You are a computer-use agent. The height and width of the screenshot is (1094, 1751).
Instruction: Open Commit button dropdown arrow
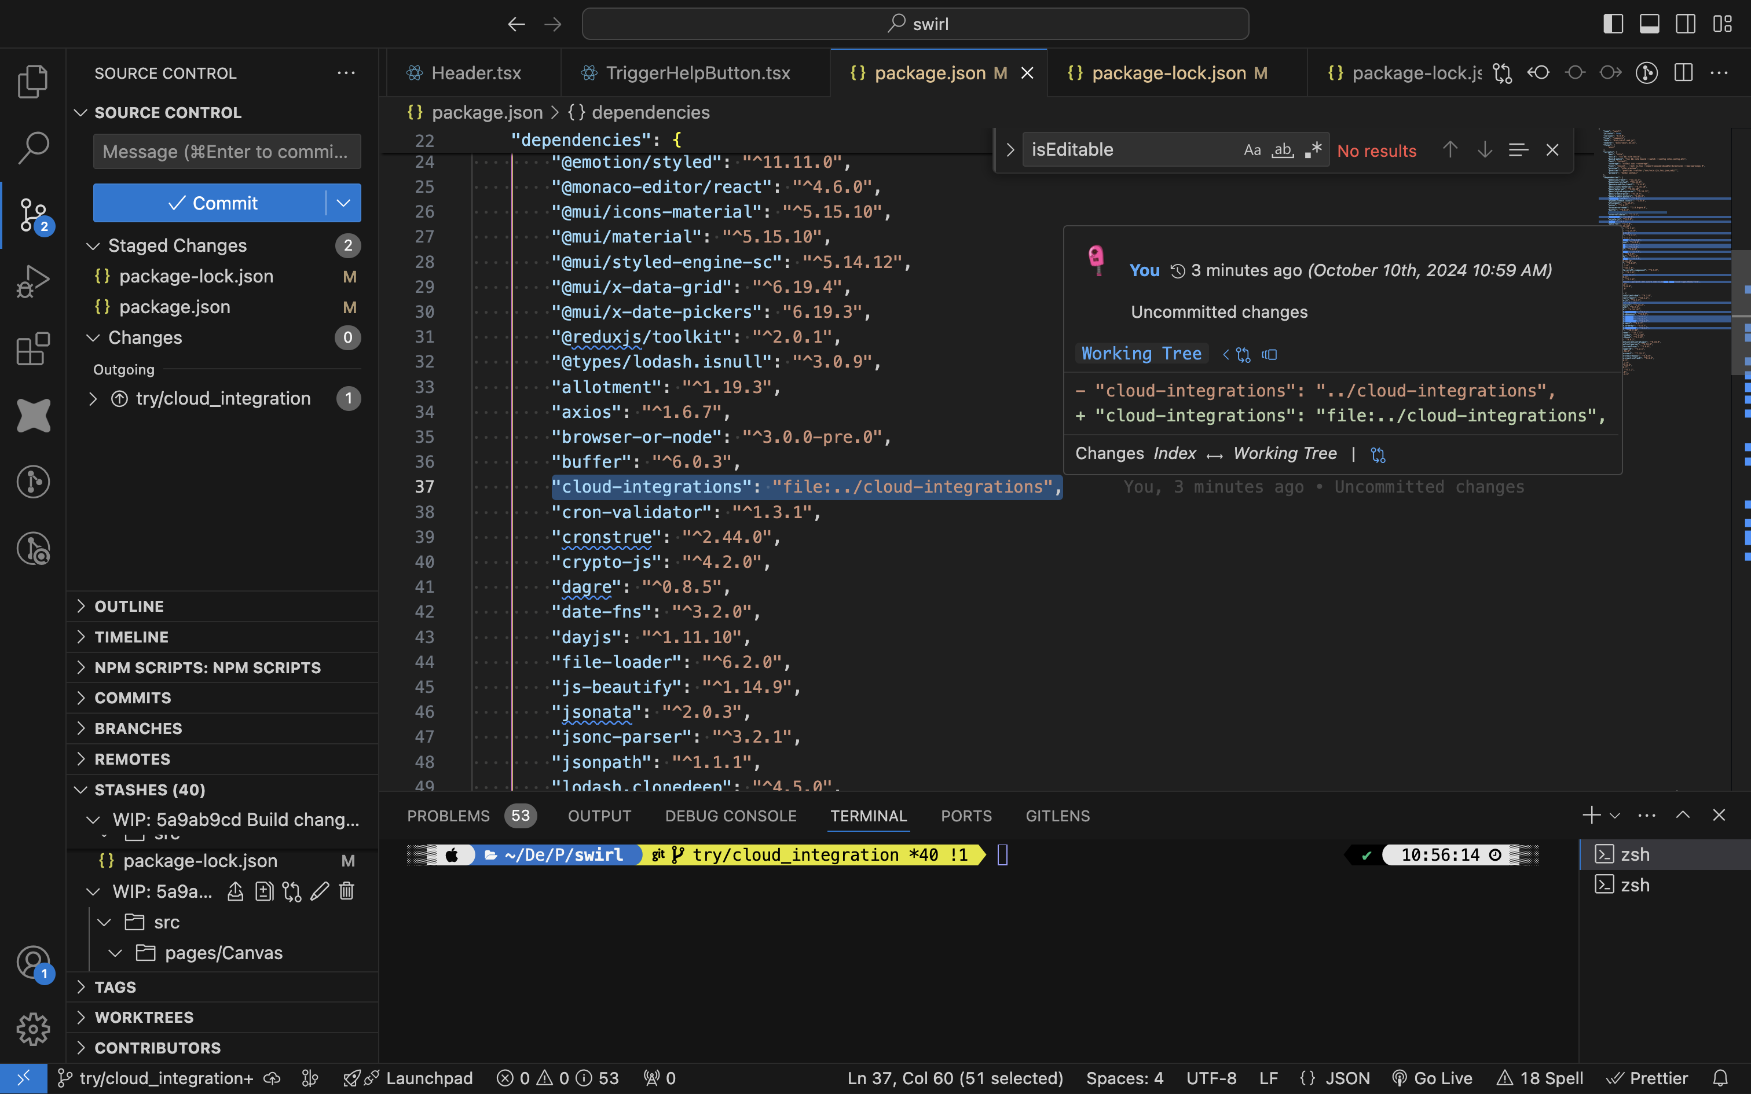click(344, 203)
